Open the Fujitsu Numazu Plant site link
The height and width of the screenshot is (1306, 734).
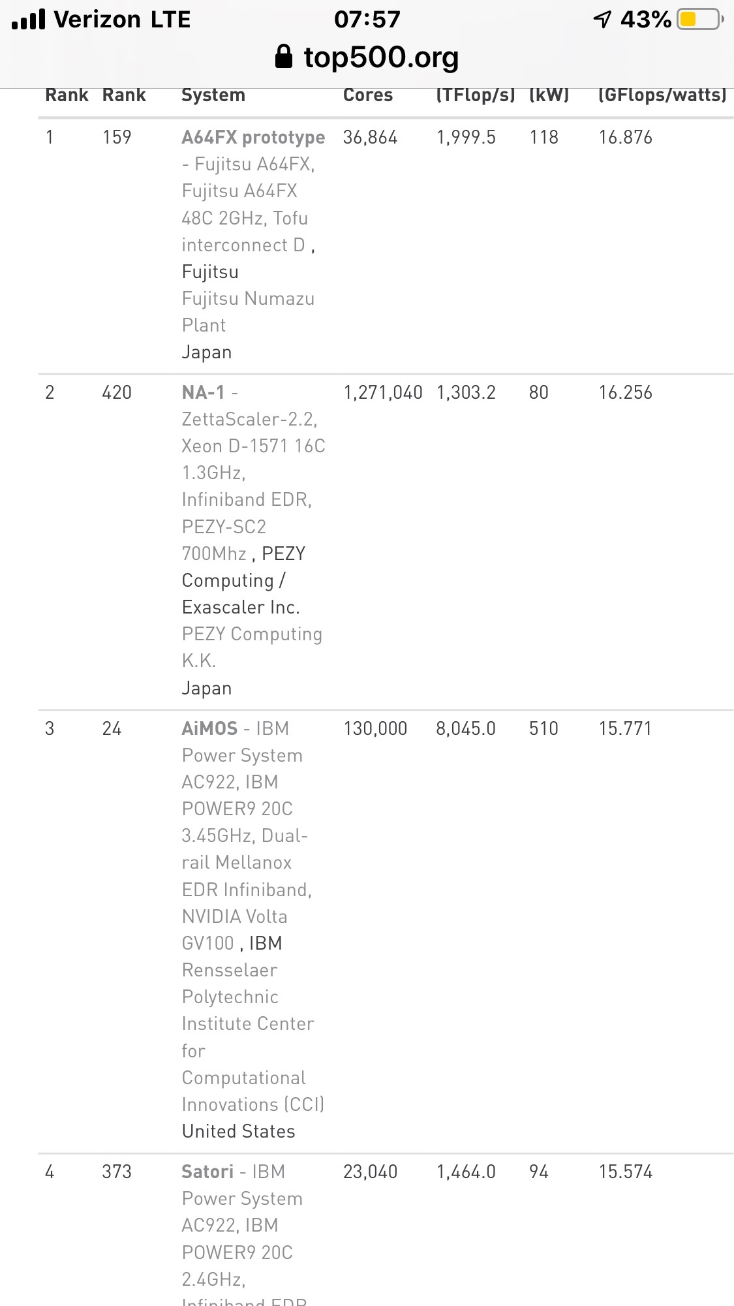tap(248, 311)
